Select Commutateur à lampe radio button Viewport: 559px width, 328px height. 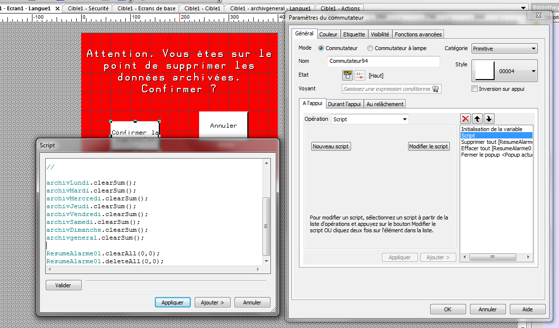point(370,48)
